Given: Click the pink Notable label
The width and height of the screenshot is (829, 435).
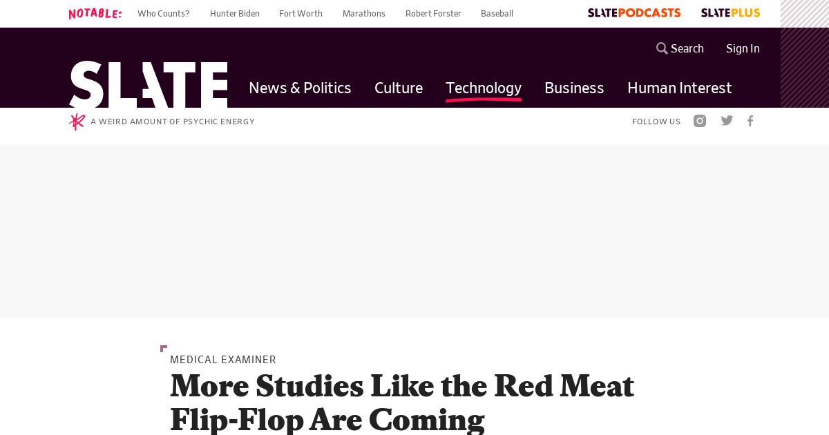Looking at the screenshot, I should (x=95, y=14).
